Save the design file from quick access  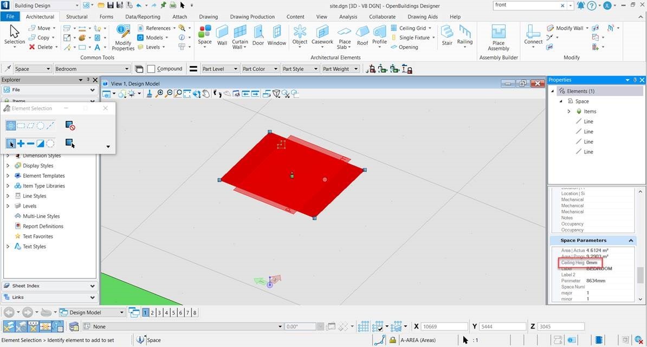pyautogui.click(x=110, y=5)
